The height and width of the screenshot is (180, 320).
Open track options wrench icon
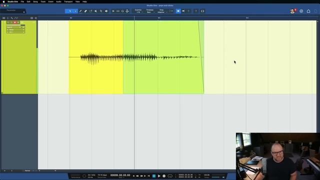(x=12, y=18)
